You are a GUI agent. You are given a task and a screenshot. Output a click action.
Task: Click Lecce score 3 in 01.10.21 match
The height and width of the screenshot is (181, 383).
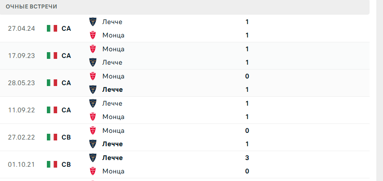pyautogui.click(x=247, y=158)
